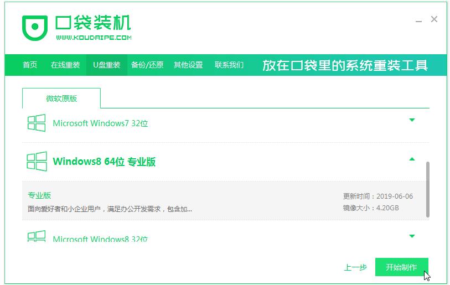The width and height of the screenshot is (450, 285).
Task: Expand the Microsoft Windows8 32位 dropdown arrow
Action: coord(412,236)
